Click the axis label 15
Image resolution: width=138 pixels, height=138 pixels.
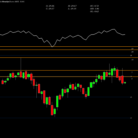coord(132,60)
